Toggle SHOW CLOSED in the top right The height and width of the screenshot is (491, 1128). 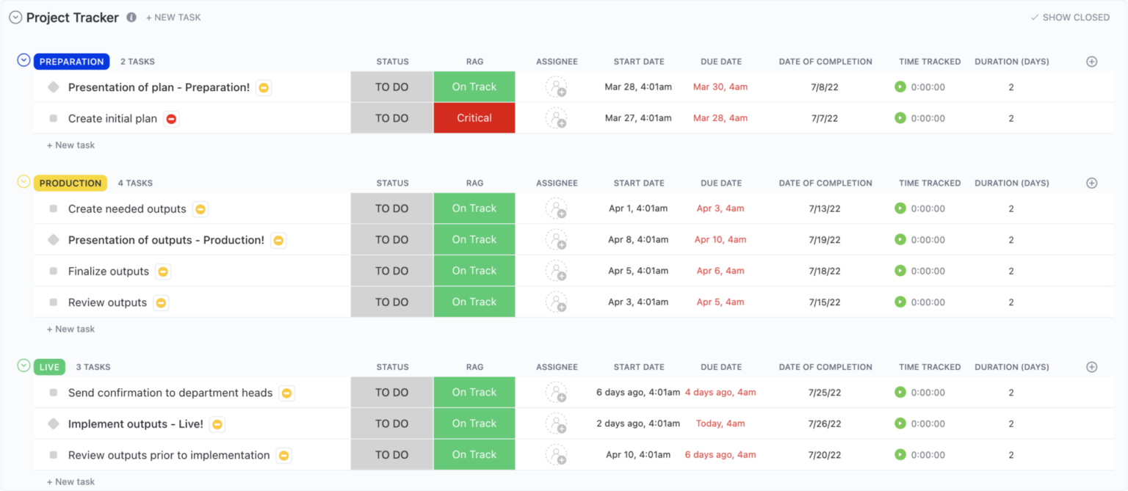click(x=1070, y=17)
